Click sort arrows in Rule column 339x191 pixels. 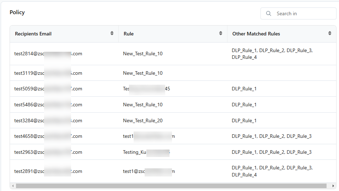[221, 33]
